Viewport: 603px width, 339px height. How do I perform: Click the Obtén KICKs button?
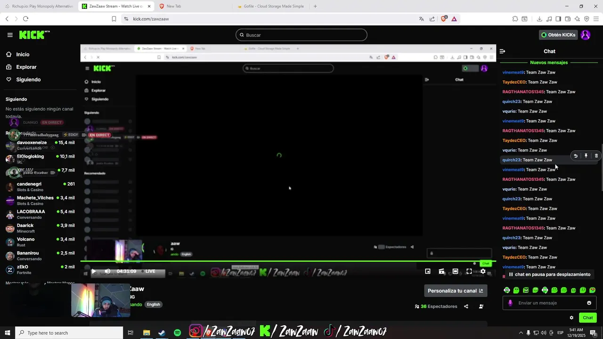558,35
